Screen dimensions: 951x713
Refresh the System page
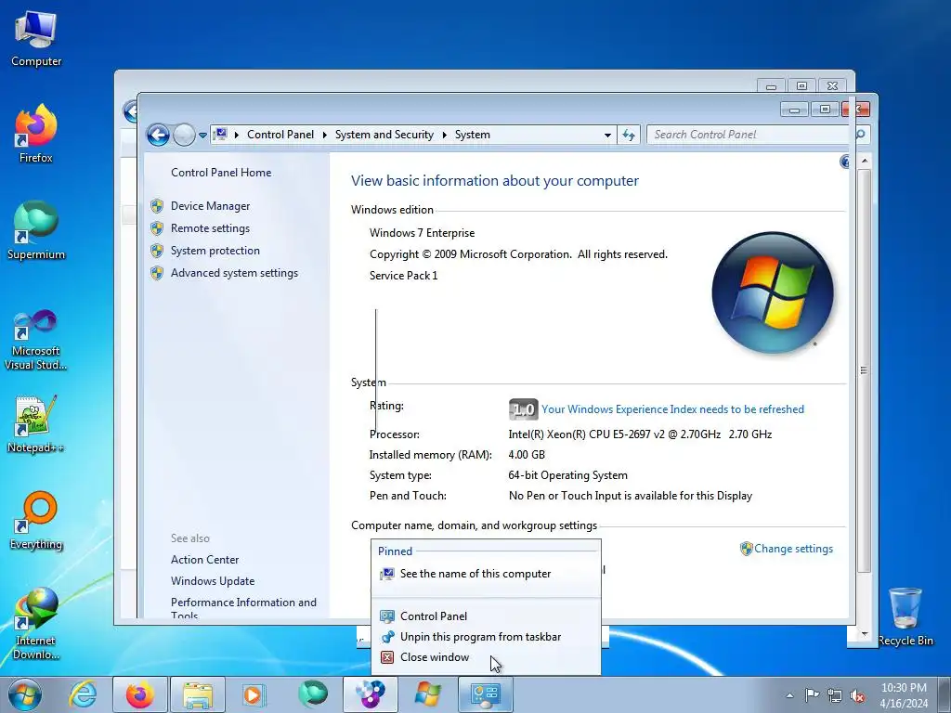[629, 135]
